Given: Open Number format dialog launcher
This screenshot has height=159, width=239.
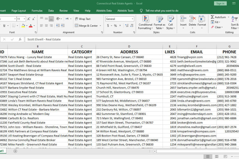Looking at the screenshot, I should pos(134,33).
